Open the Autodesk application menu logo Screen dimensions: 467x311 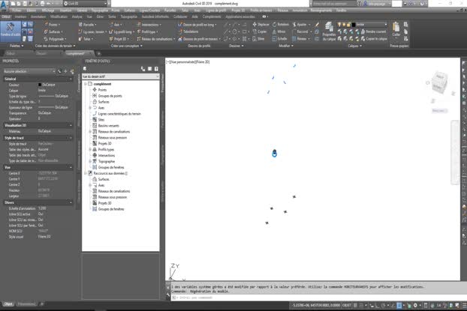click(x=5, y=4)
